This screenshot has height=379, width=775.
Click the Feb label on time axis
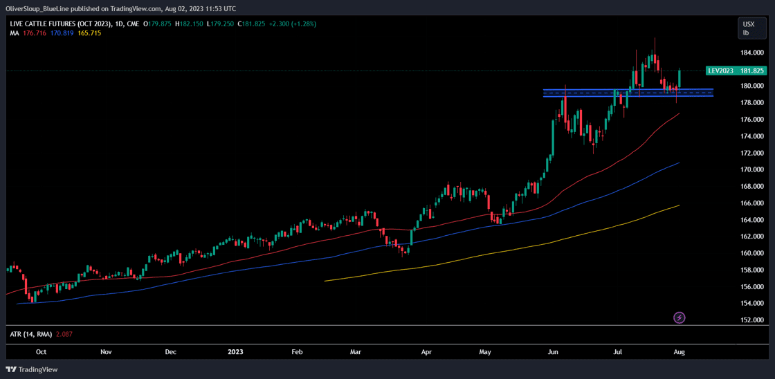[x=297, y=352]
